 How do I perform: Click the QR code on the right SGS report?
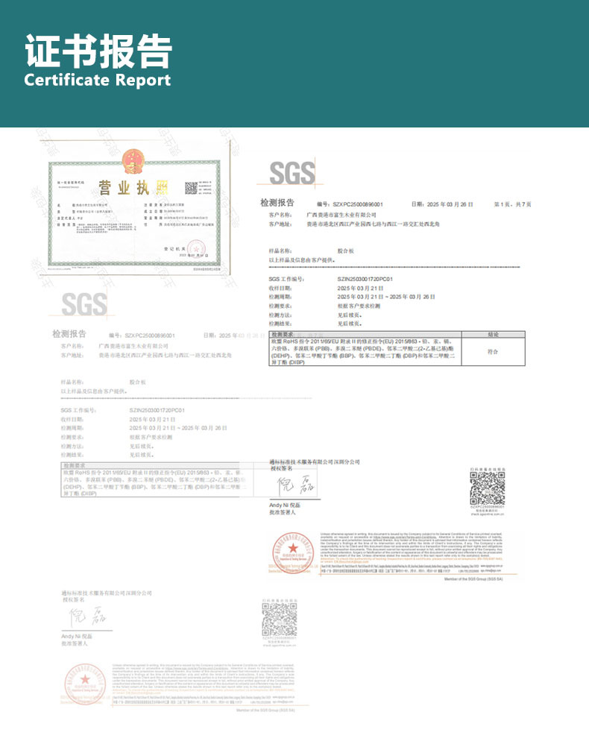click(x=488, y=488)
